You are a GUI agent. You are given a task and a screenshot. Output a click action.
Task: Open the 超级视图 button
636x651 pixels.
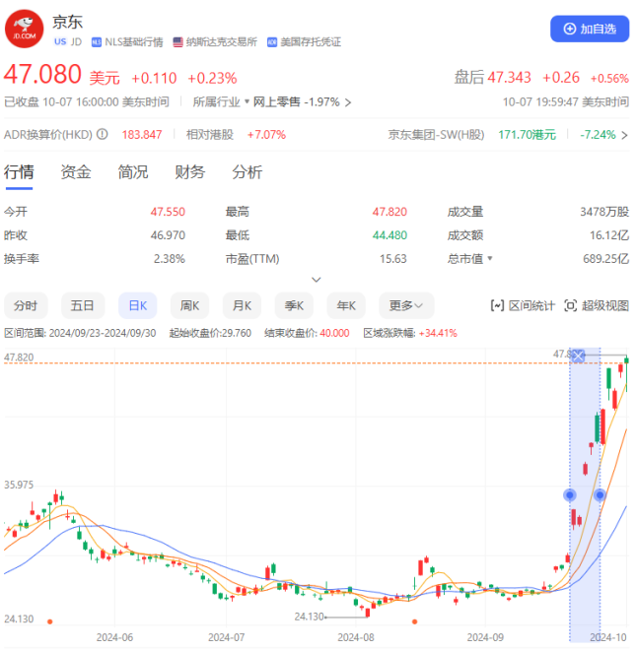tap(597, 306)
